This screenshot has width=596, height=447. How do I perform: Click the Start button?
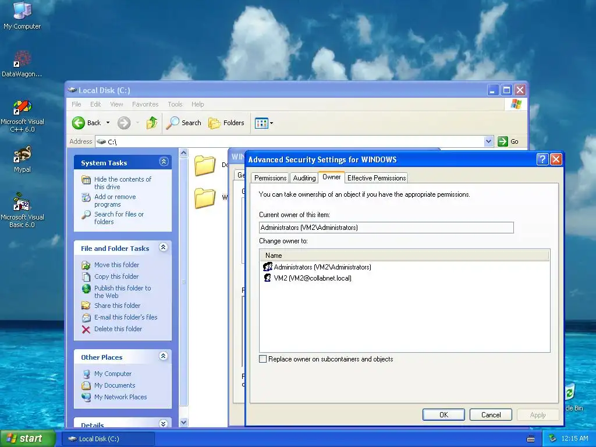click(27, 439)
